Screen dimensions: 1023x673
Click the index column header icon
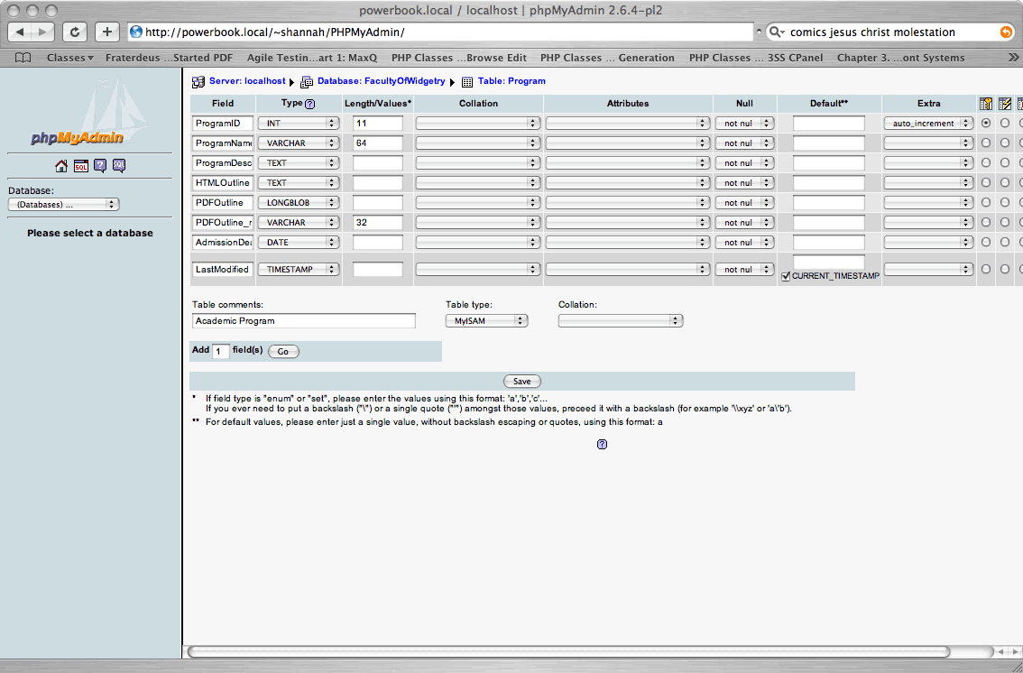(x=1005, y=104)
